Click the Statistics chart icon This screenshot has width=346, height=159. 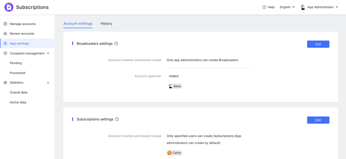point(5,83)
